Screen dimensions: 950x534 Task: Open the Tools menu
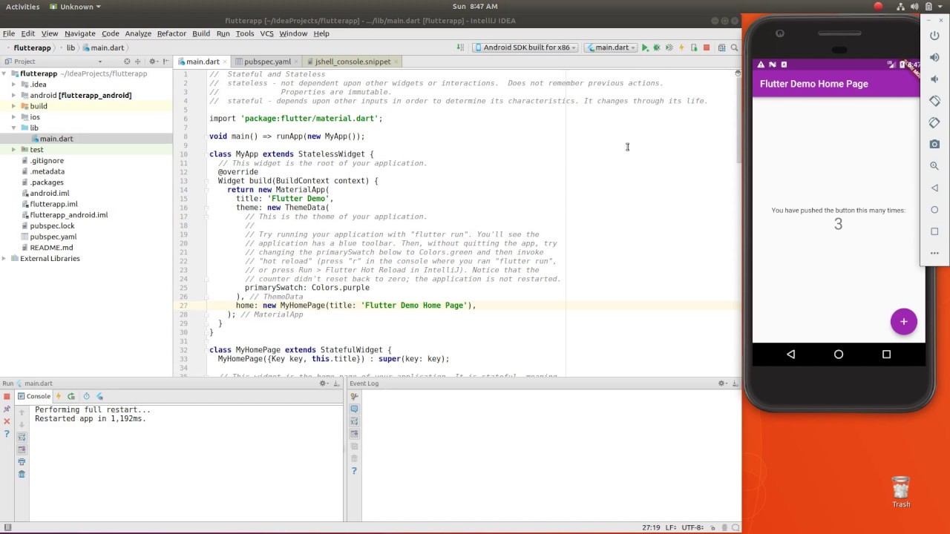[x=245, y=33]
